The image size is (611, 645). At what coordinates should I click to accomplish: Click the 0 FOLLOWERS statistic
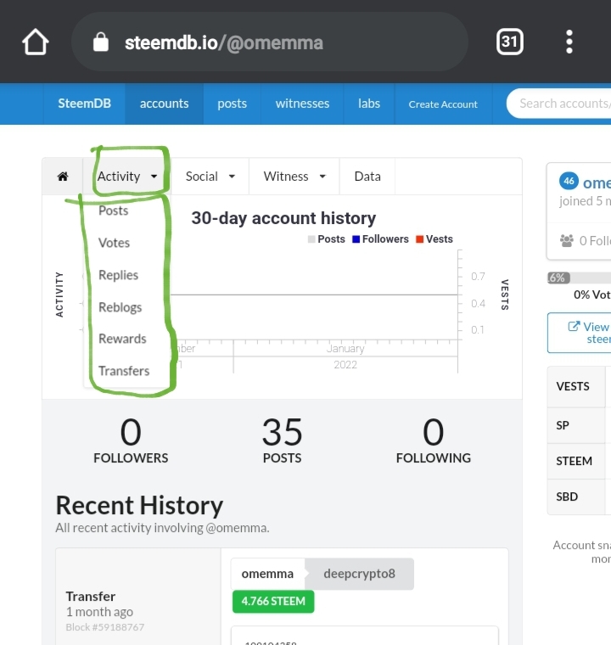click(x=131, y=440)
